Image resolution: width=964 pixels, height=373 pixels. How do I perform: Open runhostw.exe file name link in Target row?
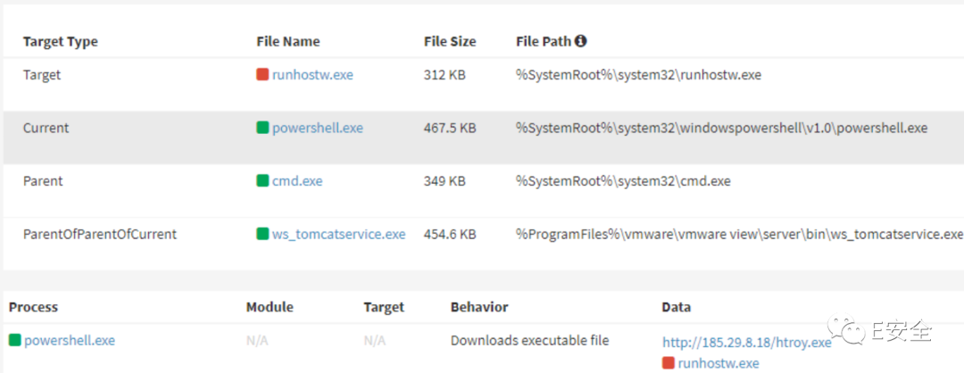pos(313,75)
